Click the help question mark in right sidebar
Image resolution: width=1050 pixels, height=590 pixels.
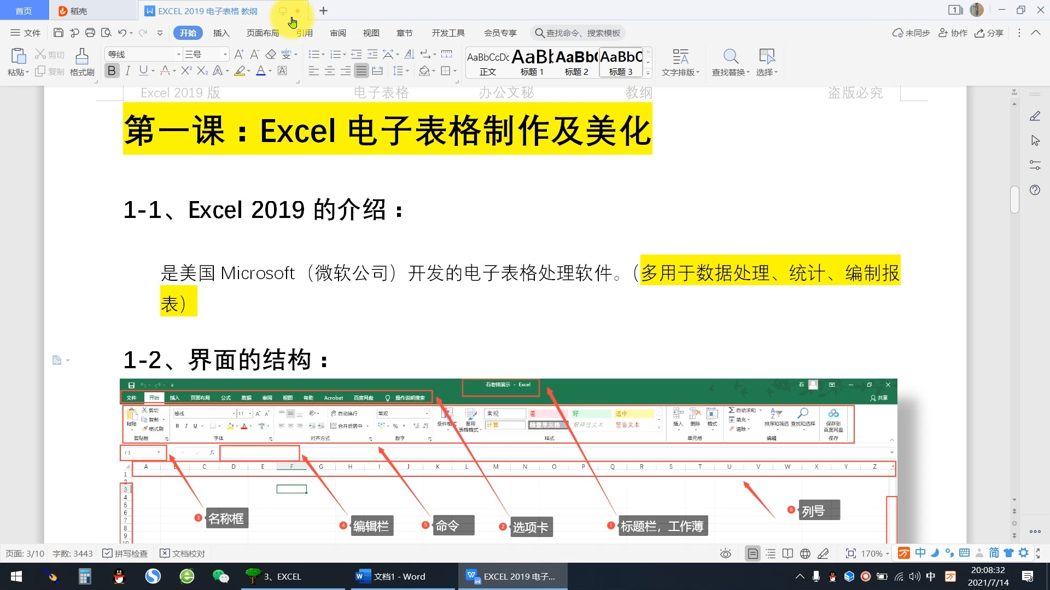point(1035,190)
